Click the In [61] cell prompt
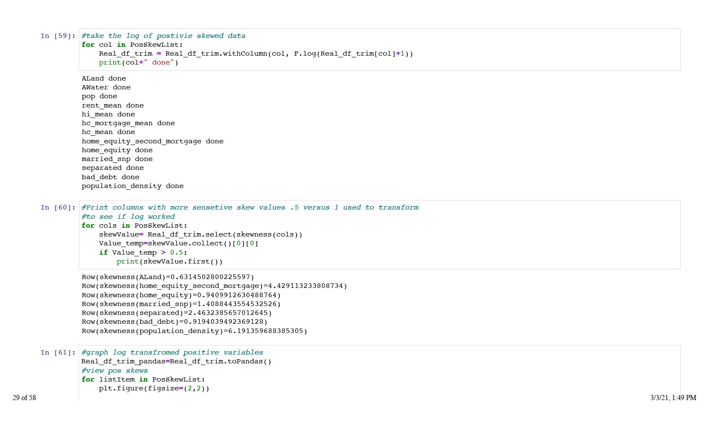Image resolution: width=709 pixels, height=430 pixels. coord(58,352)
